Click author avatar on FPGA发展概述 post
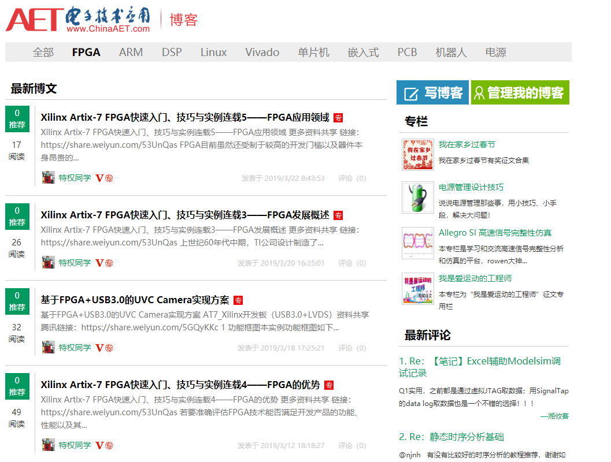 [49, 262]
